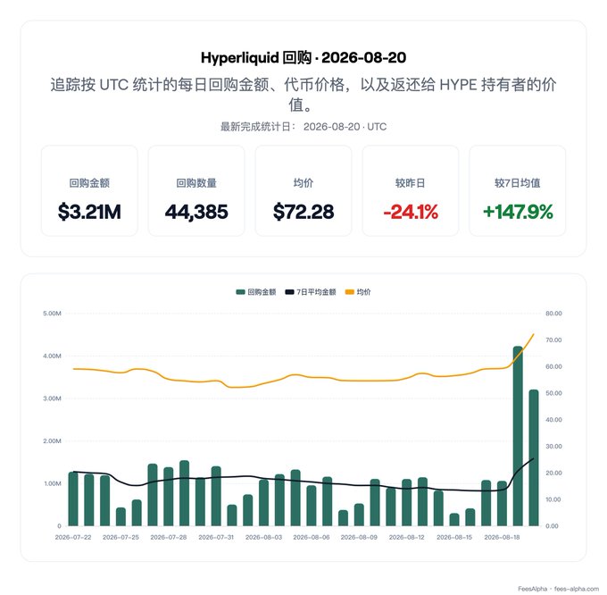This screenshot has height=595, width=607.
Task: Click the black 7日平均金额 legend swatch
Action: 289,291
